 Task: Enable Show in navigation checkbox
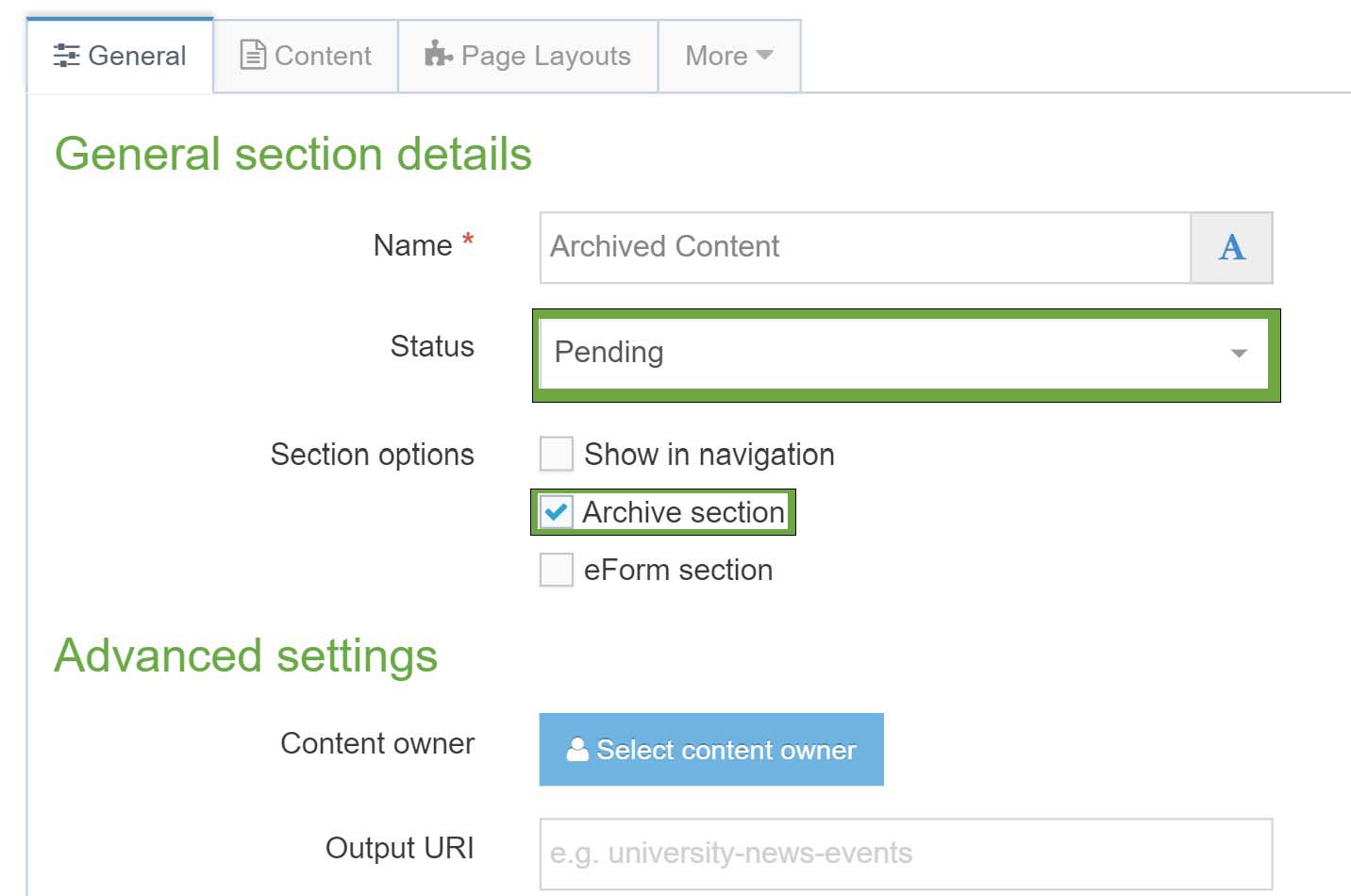point(556,454)
